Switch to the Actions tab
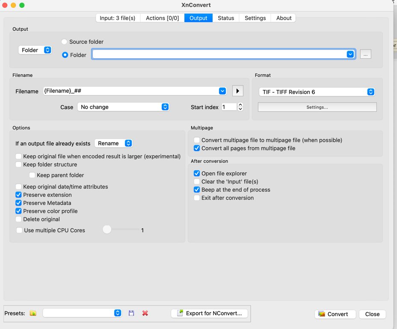 162,18
